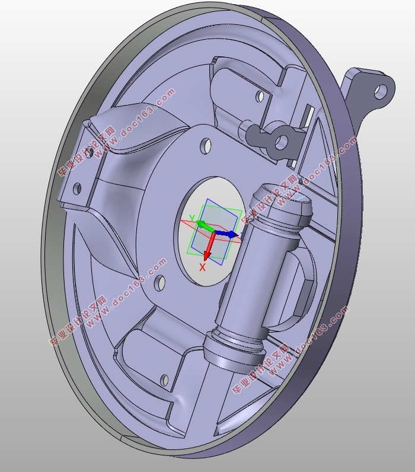This screenshot has width=415, height=472.
Task: Click the green "Y" axis label
Action: point(192,218)
